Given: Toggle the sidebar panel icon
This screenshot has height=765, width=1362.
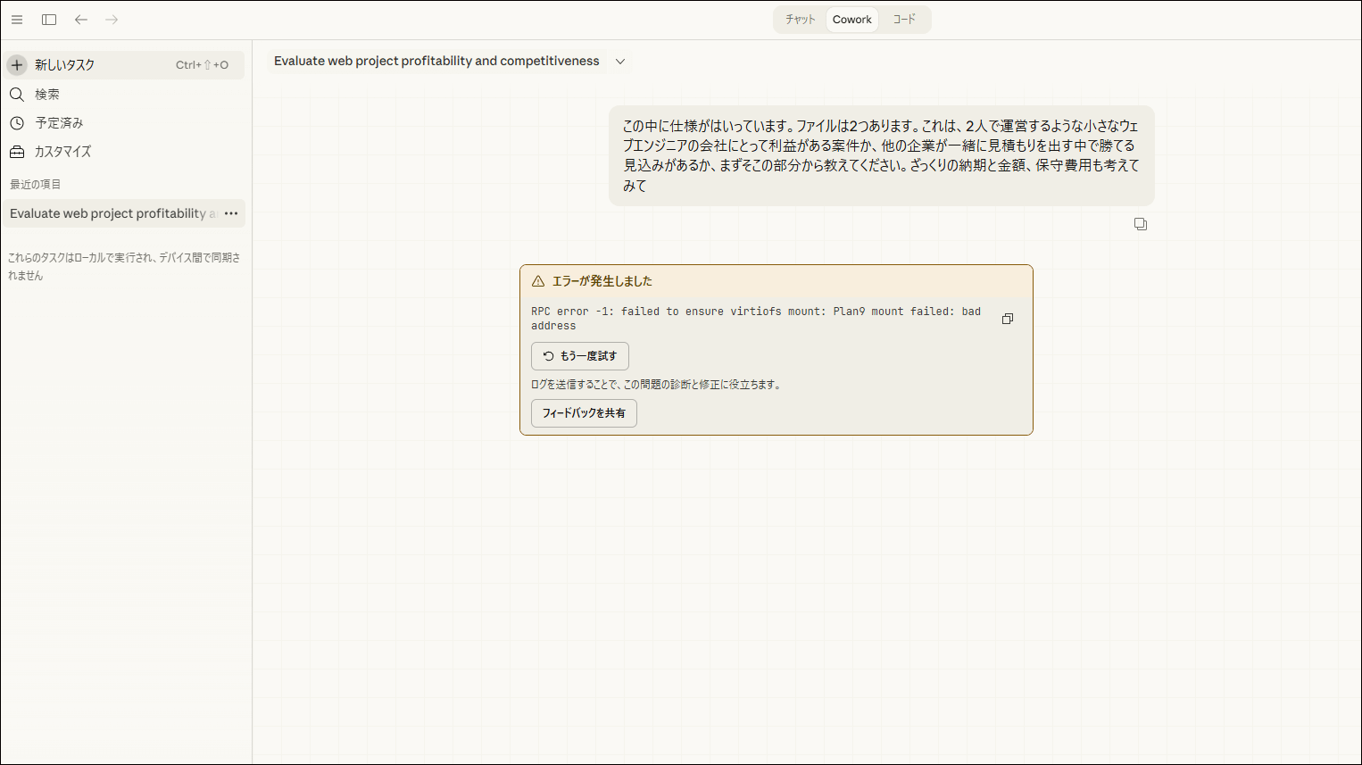Looking at the screenshot, I should click(x=49, y=20).
